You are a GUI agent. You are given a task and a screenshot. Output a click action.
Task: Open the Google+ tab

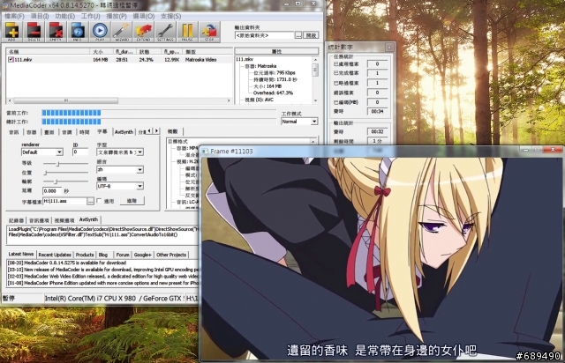tap(143, 255)
